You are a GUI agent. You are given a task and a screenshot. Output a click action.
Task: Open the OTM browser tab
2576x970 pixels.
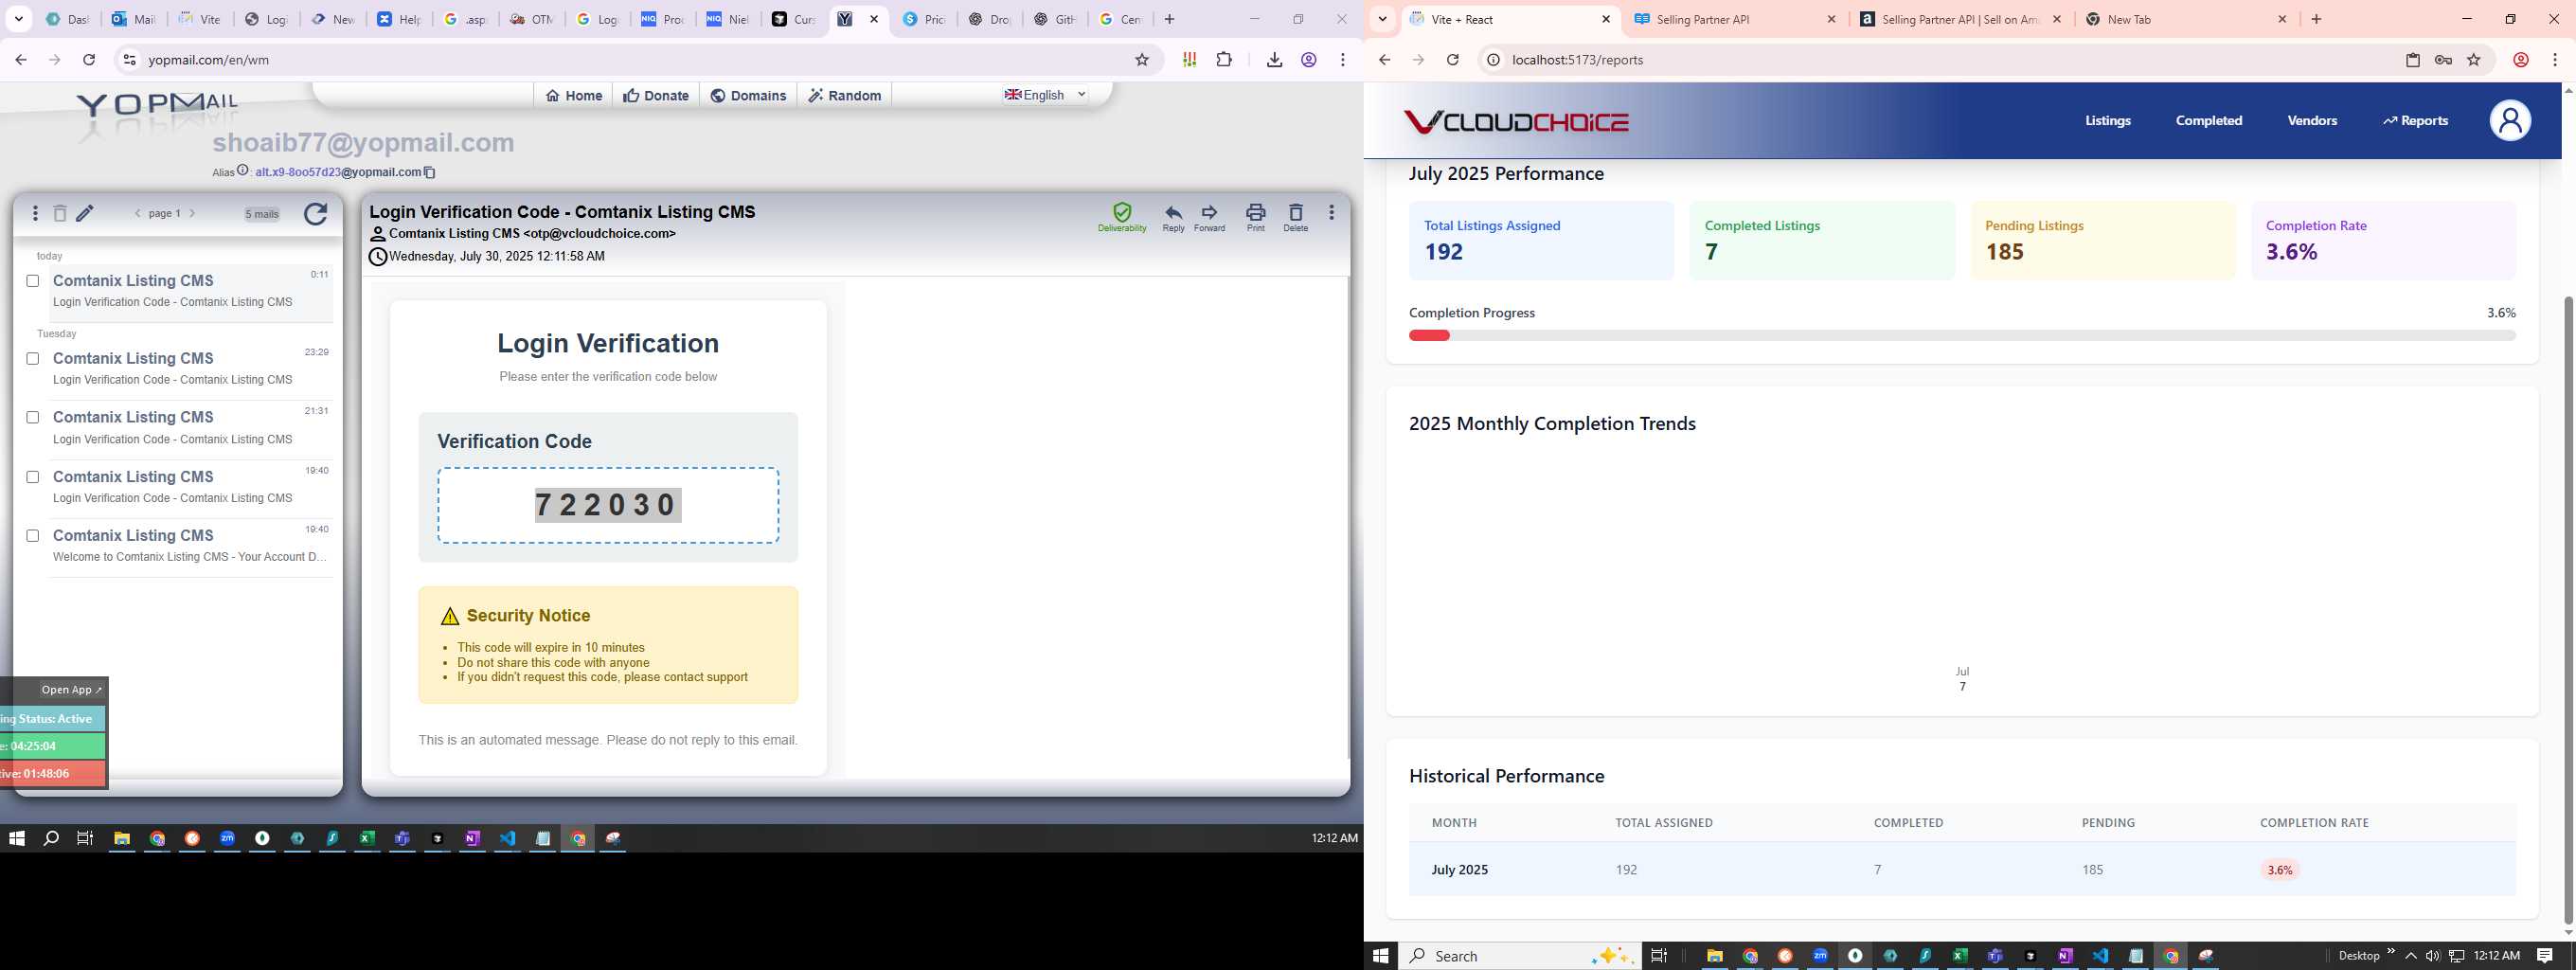click(x=530, y=19)
